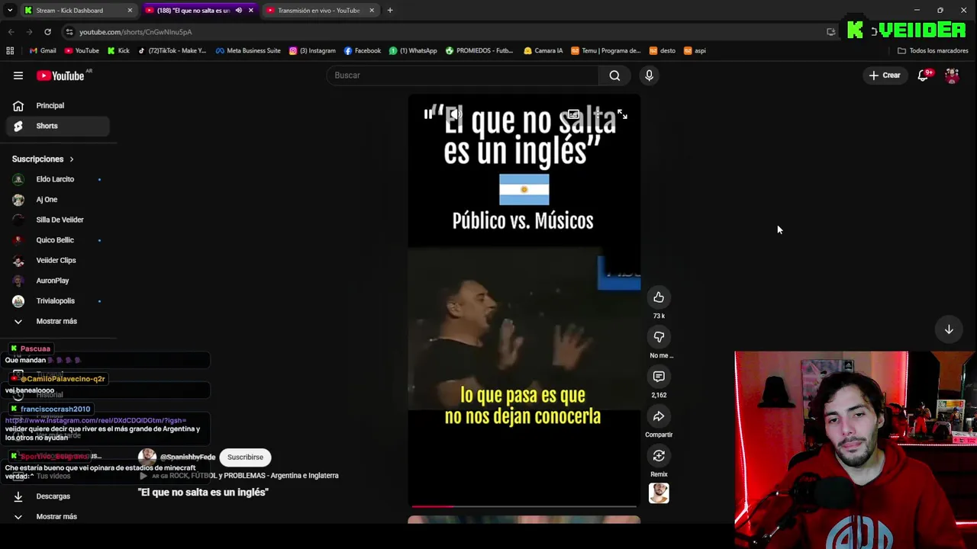Open Meta Business Suite bookmark
The width and height of the screenshot is (977, 549).
248,50
